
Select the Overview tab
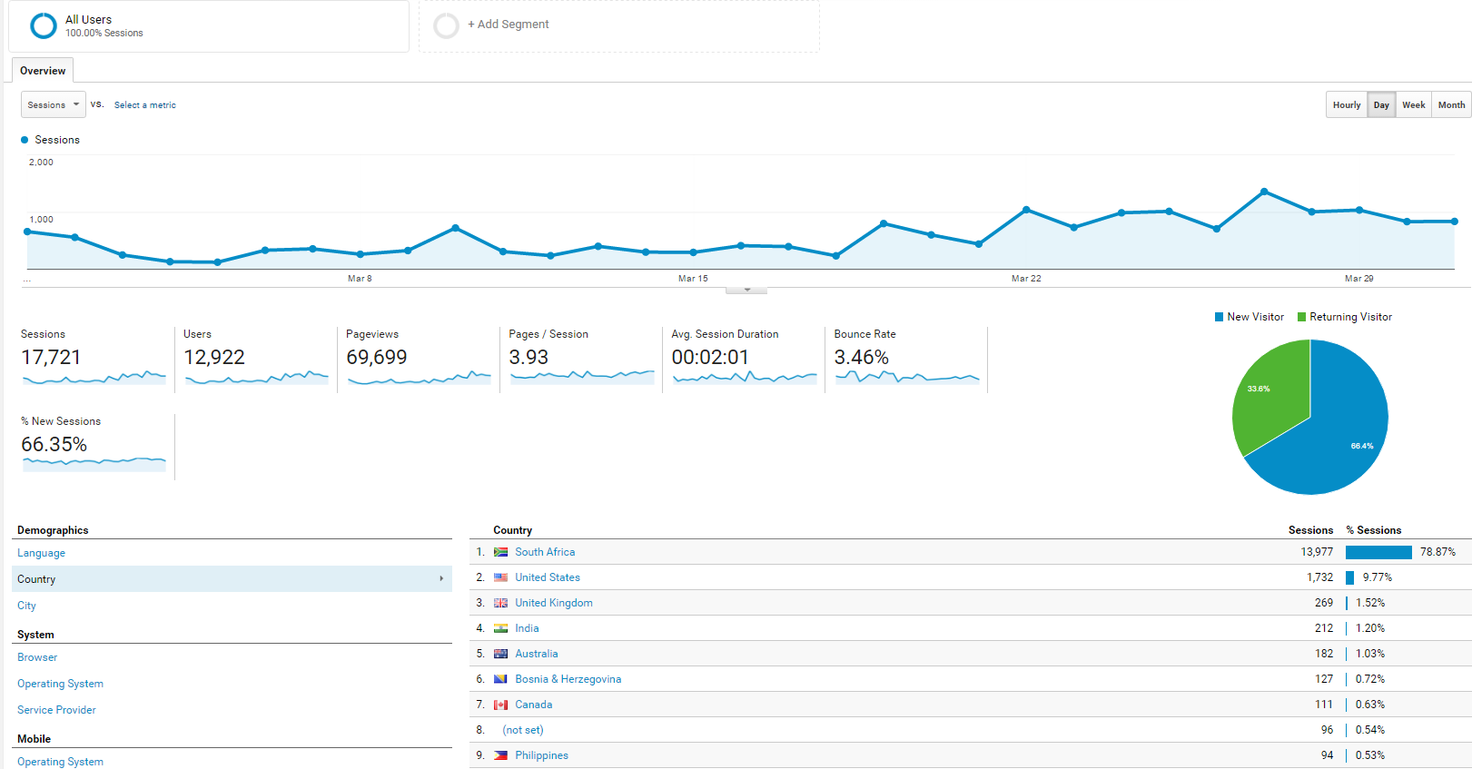coord(43,71)
